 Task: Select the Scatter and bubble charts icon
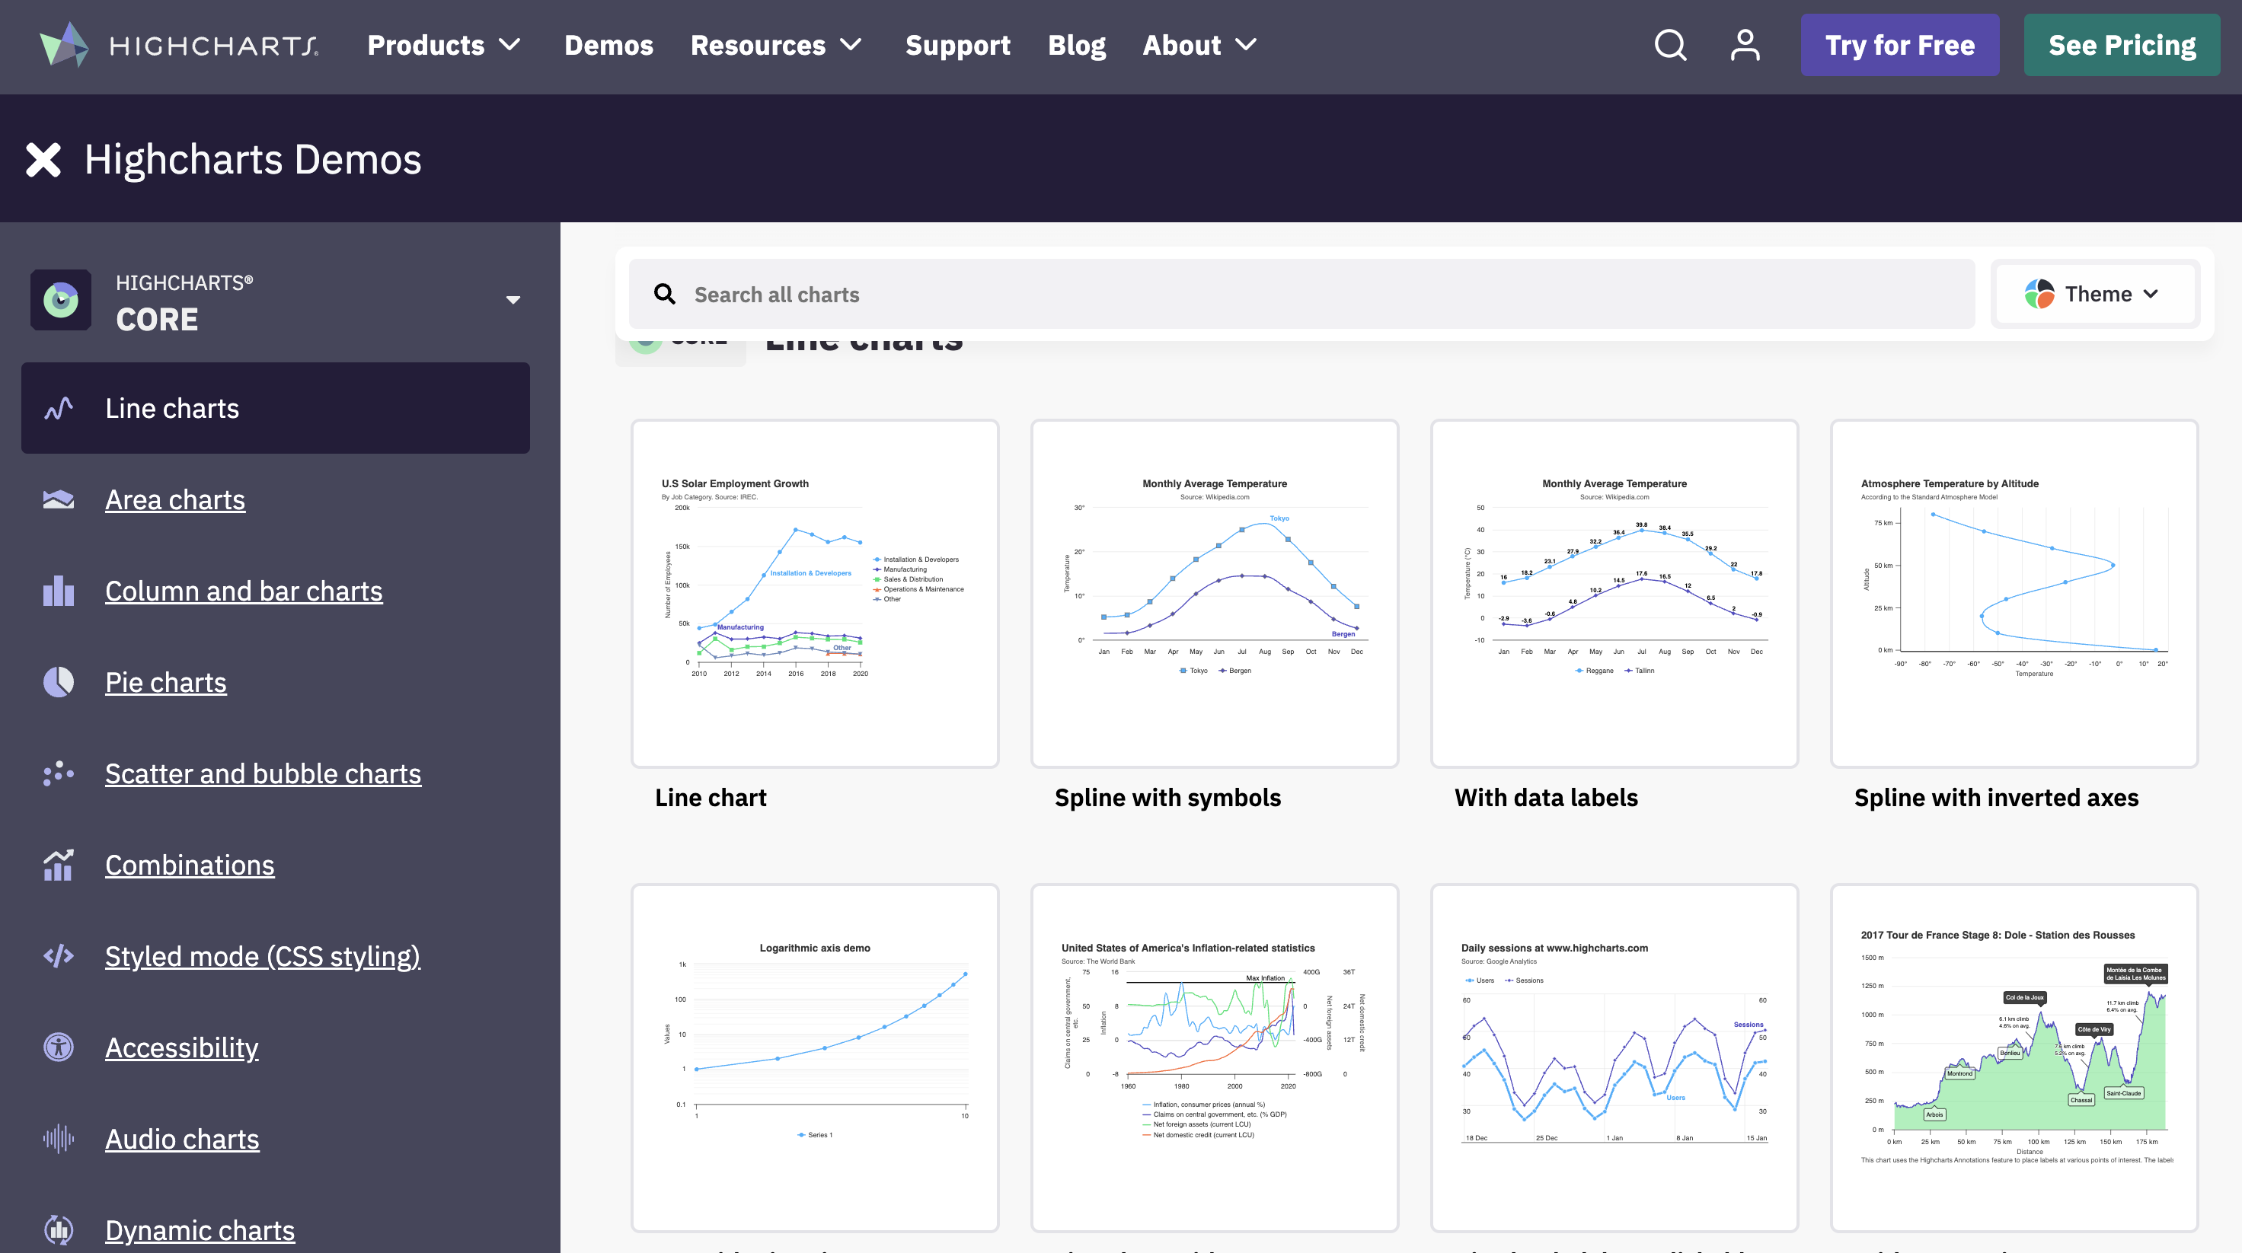click(x=57, y=773)
